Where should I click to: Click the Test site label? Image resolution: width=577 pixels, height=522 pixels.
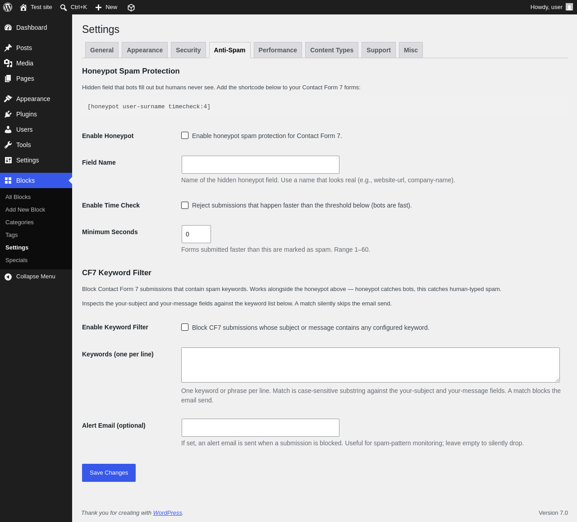click(41, 7)
